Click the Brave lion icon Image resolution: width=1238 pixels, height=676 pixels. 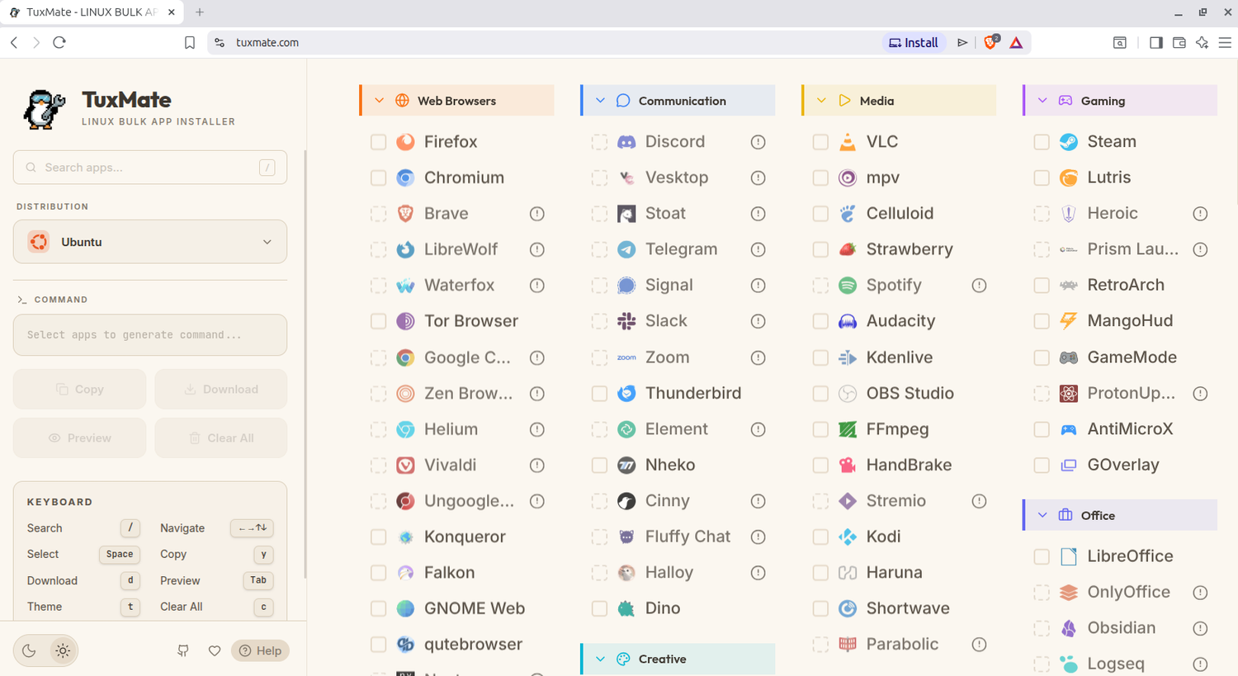tap(405, 214)
